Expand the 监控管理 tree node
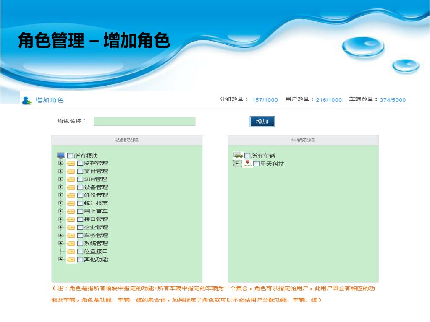Viewport: 430px width, 322px height. tap(61, 163)
